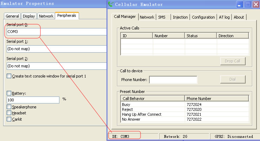Image resolution: width=260 pixels, height=141 pixels.
Task: Close the Cellular Emulator window
Action: 255,5
